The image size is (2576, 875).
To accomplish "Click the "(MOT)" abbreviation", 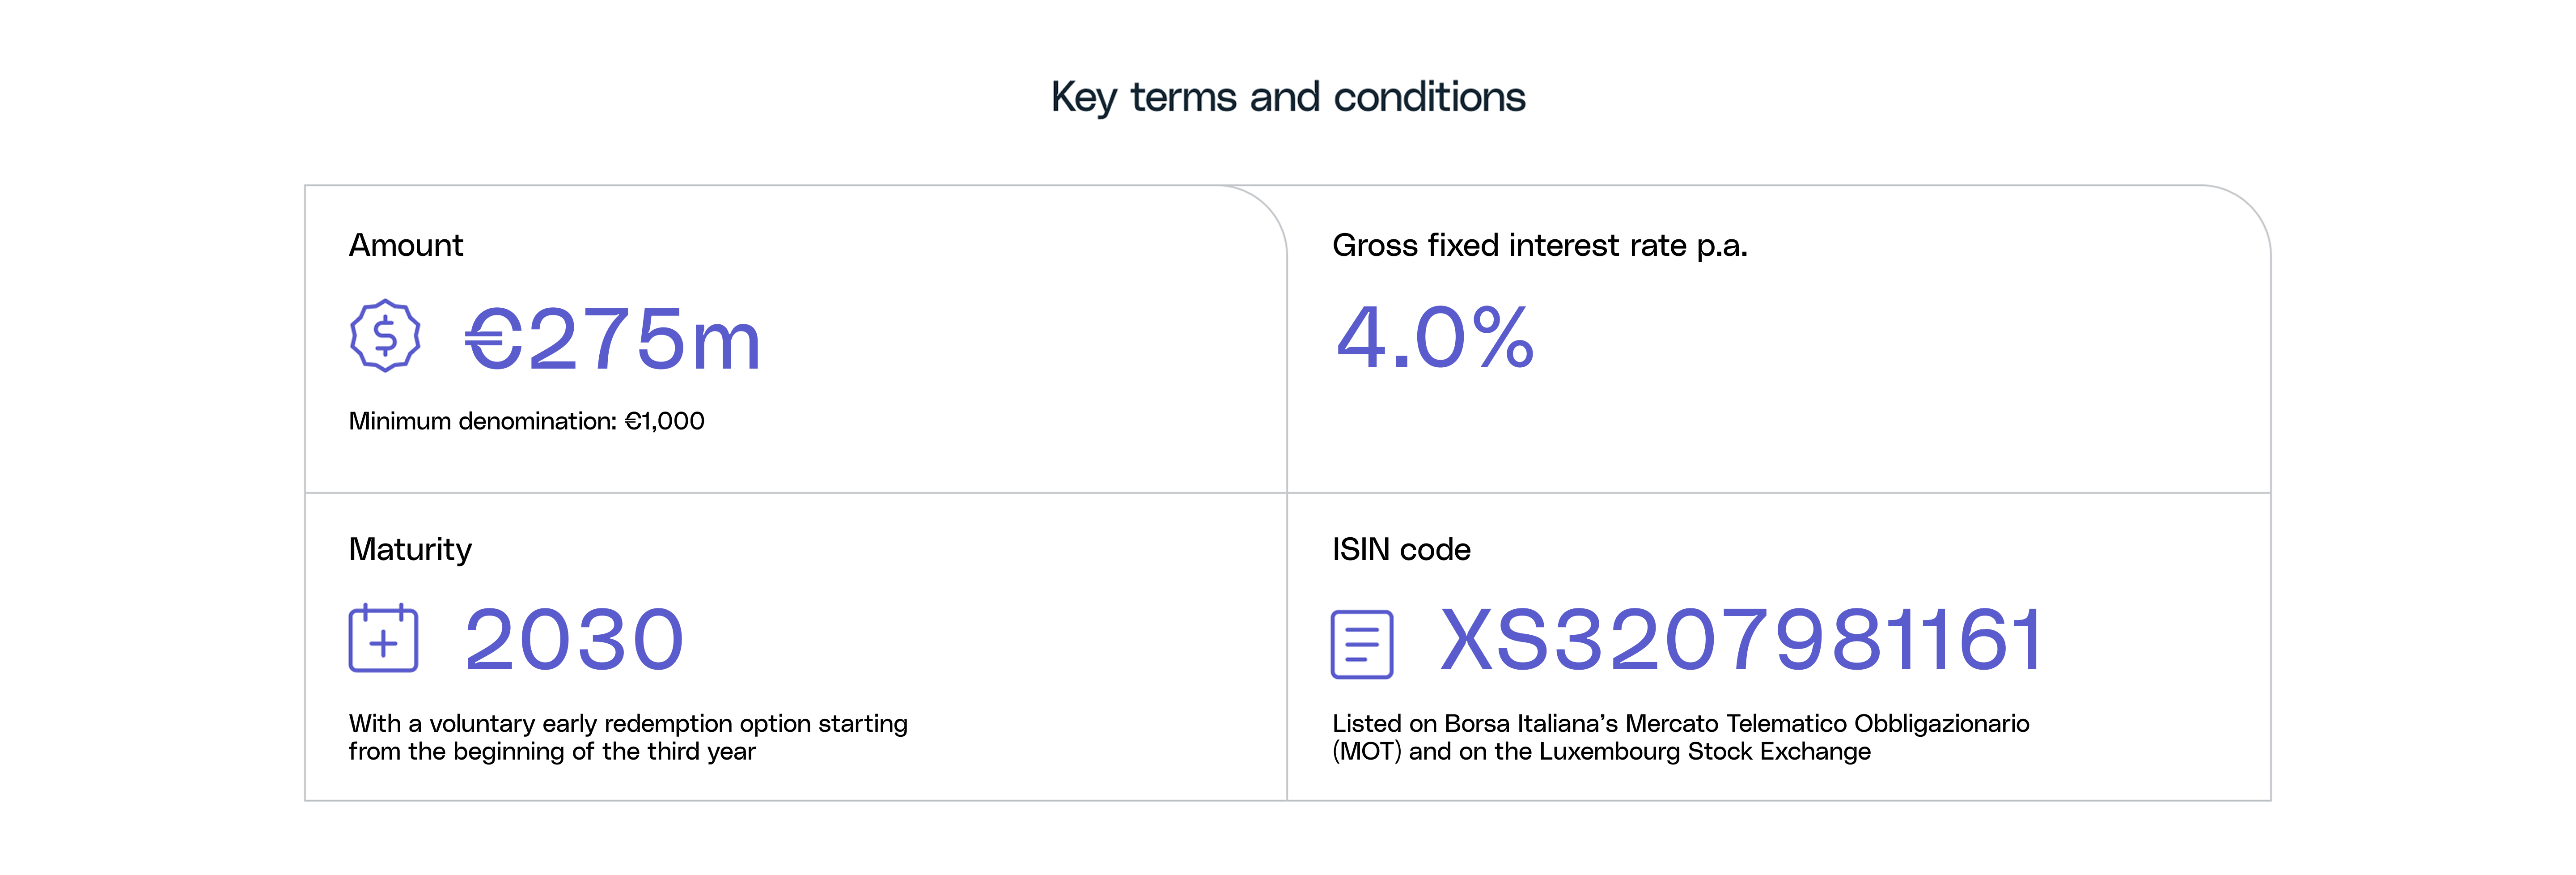I will coord(1367,752).
